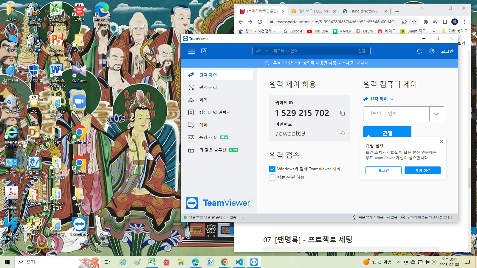Open YouTube bookmark in Chrome
Screen dimensions: 477x268
(318, 31)
